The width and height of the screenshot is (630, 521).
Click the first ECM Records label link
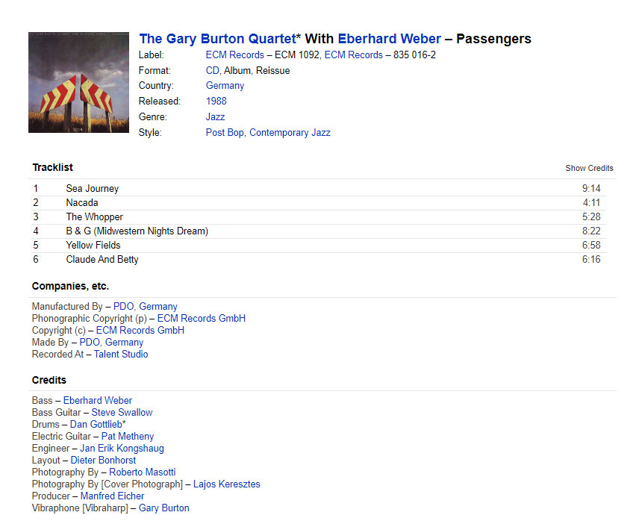pos(234,55)
